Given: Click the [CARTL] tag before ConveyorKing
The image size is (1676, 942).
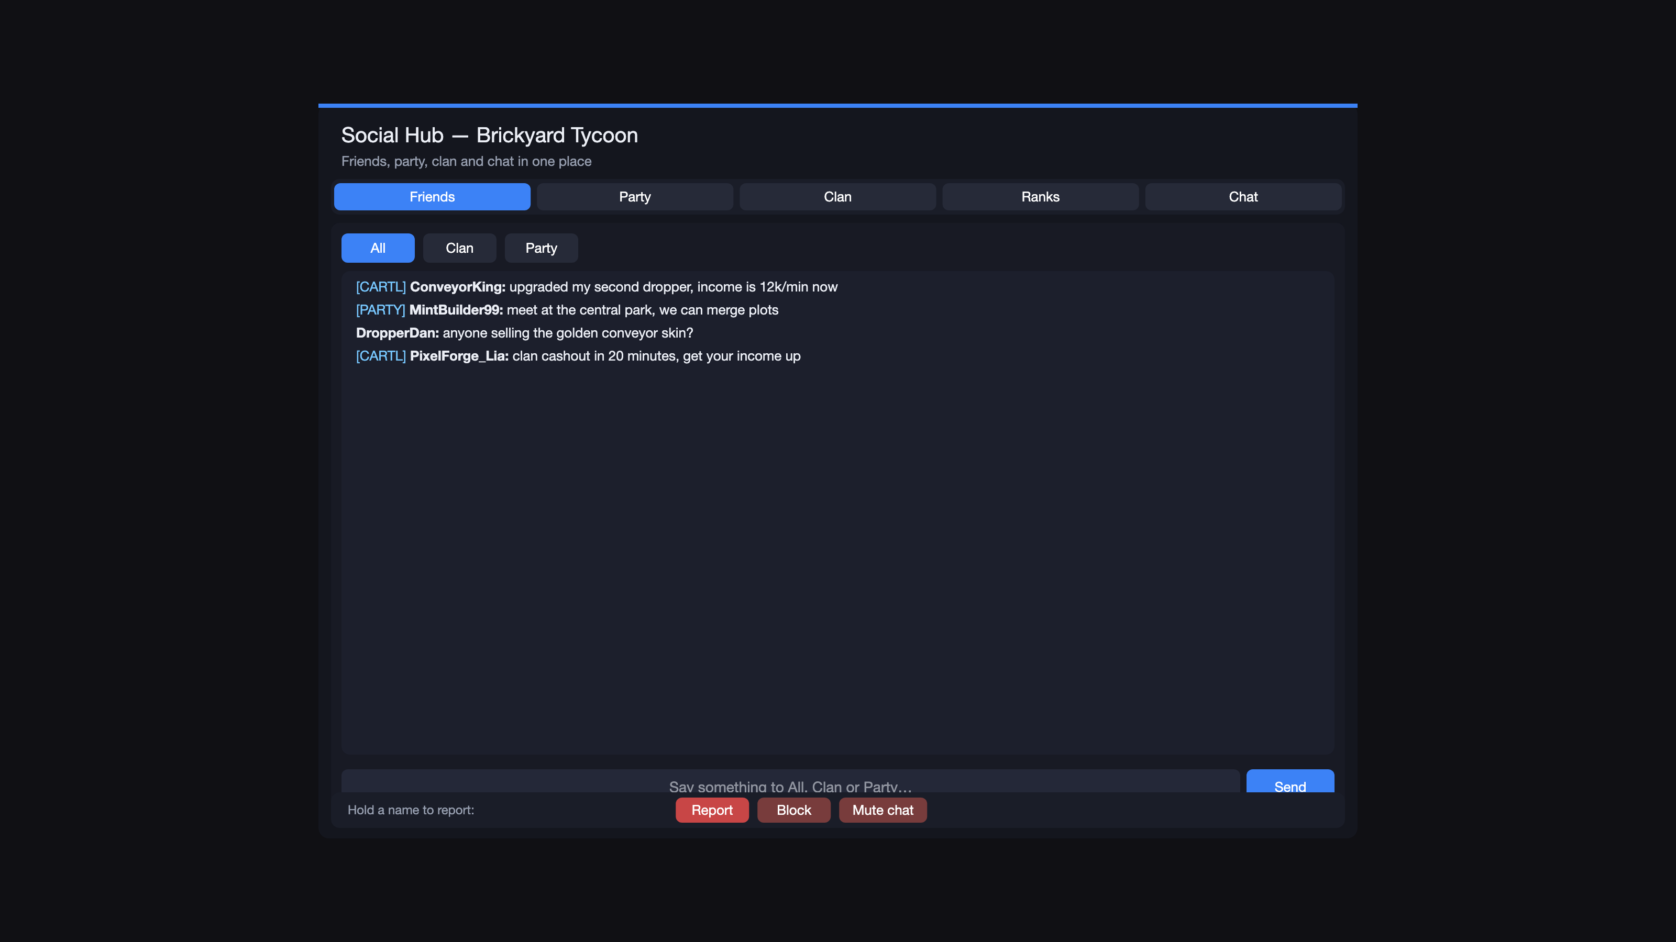Looking at the screenshot, I should (381, 287).
